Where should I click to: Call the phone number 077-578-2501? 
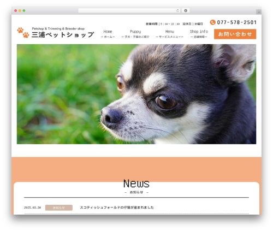pyautogui.click(x=237, y=22)
